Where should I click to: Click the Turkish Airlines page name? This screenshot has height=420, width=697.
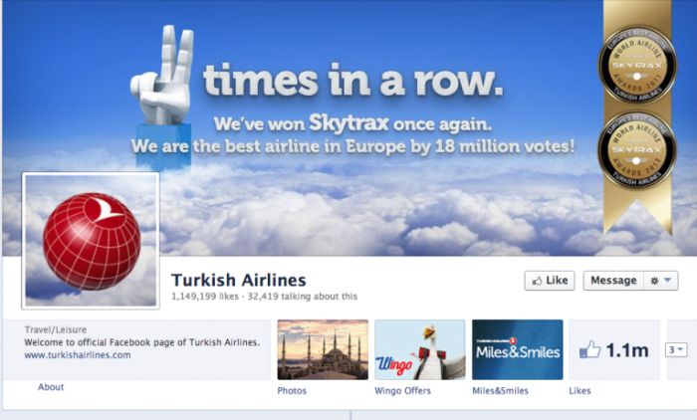(239, 280)
